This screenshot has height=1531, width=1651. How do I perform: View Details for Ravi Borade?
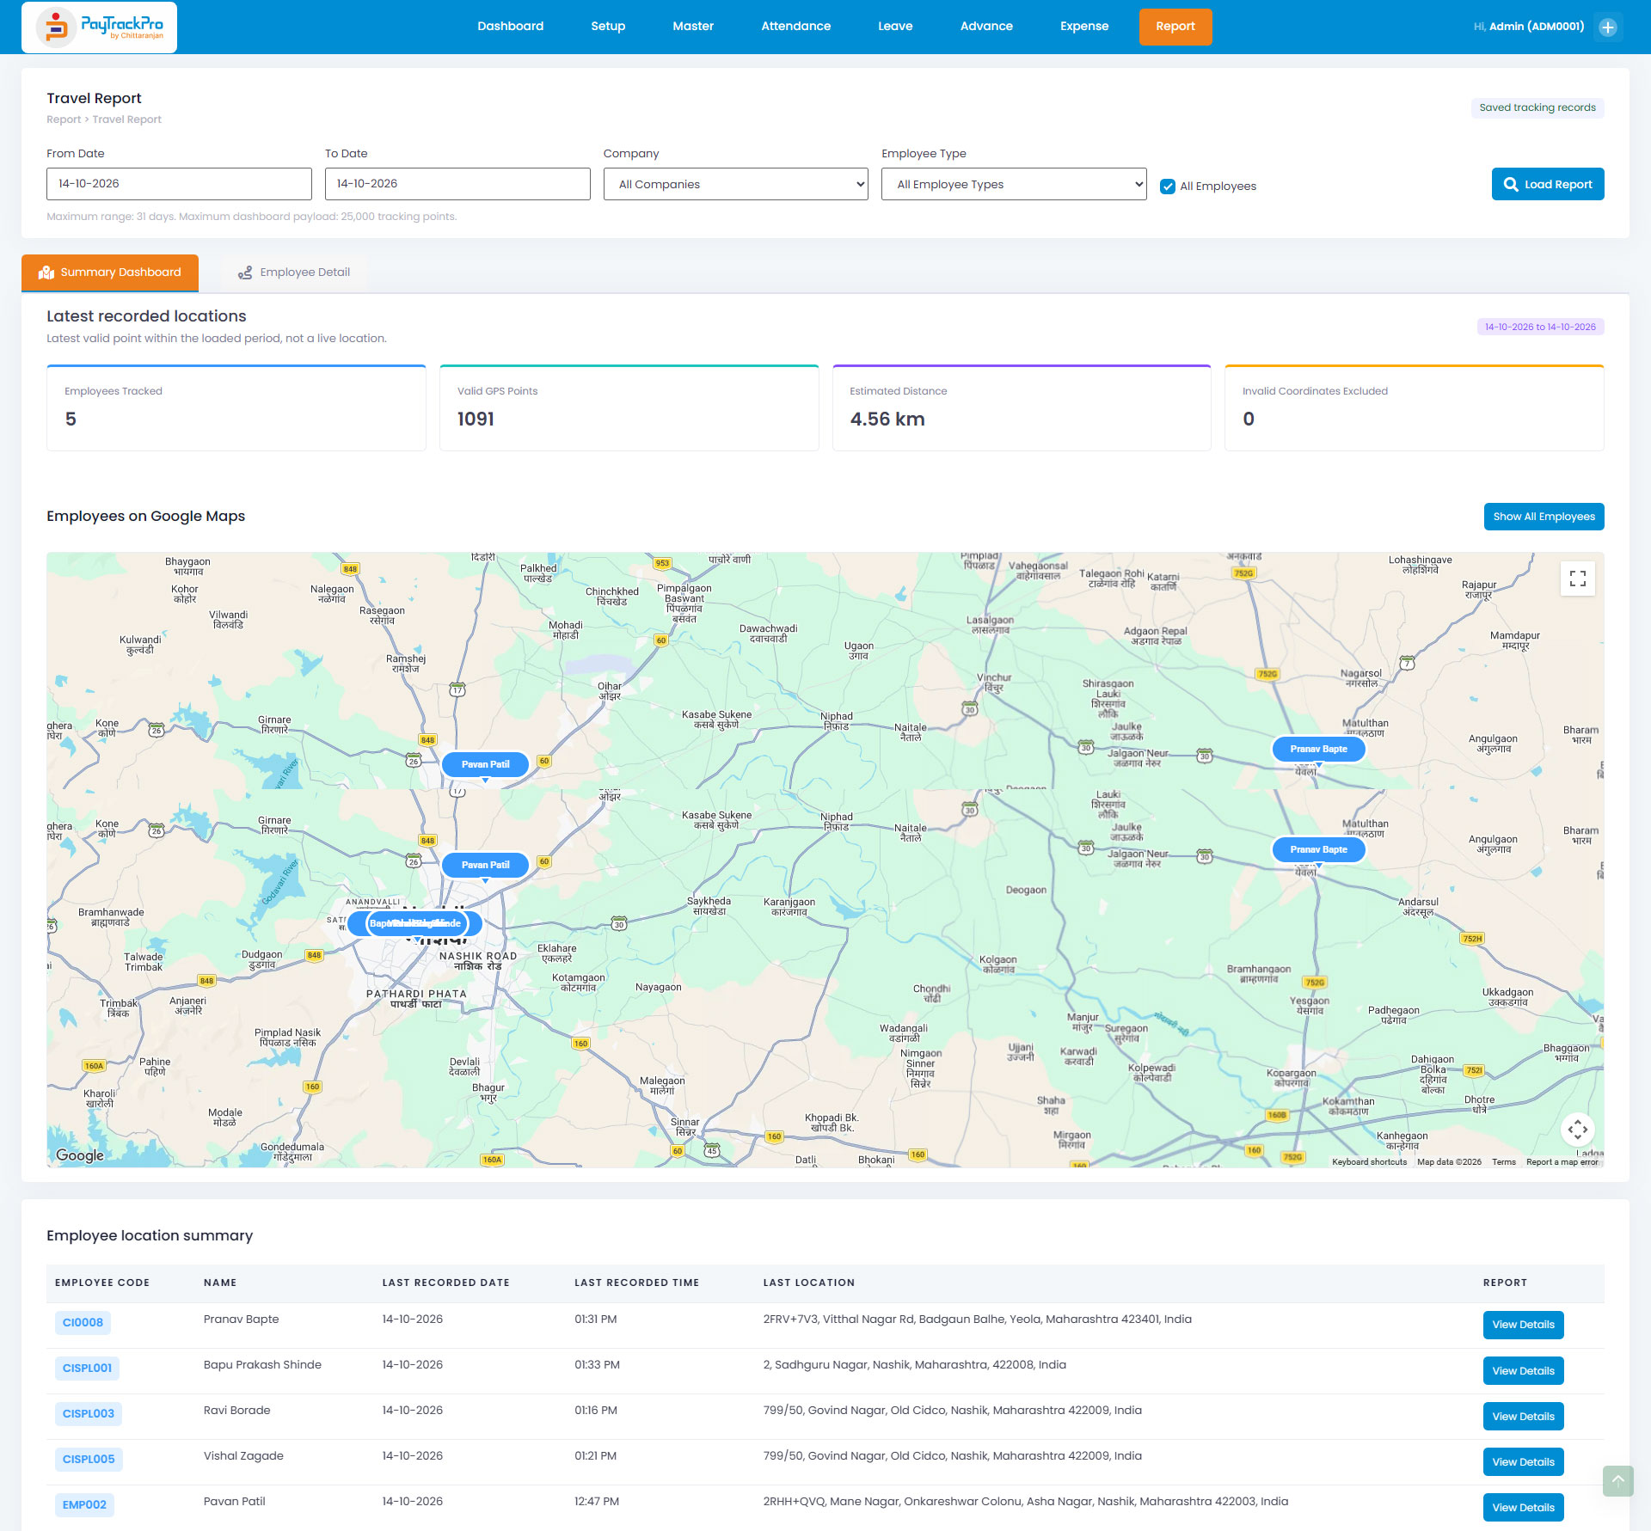(1524, 1417)
